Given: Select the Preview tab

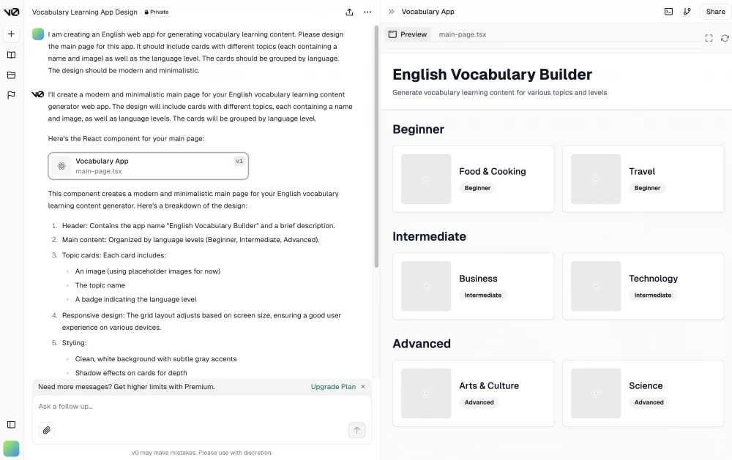Looking at the screenshot, I should tap(408, 34).
